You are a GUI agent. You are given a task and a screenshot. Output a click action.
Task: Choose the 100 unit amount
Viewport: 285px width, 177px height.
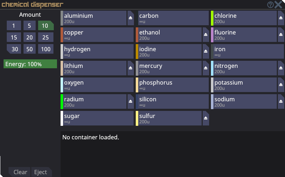46,49
